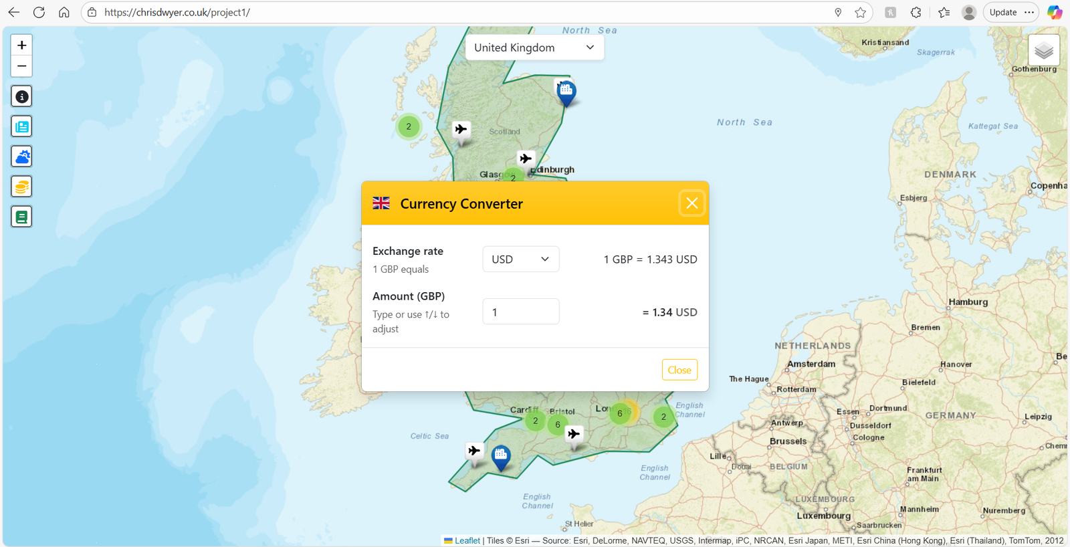The width and height of the screenshot is (1070, 547).
Task: Click the Leaflet attribution link
Action: (x=467, y=540)
